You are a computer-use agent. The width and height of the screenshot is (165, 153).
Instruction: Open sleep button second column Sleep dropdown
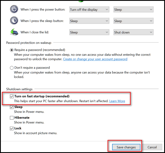click(133, 21)
